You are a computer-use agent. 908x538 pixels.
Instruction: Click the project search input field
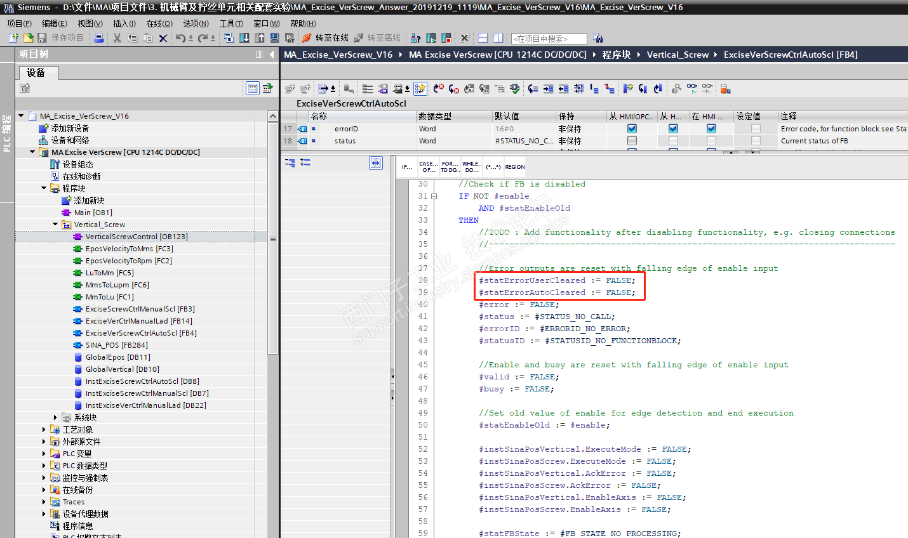click(549, 39)
